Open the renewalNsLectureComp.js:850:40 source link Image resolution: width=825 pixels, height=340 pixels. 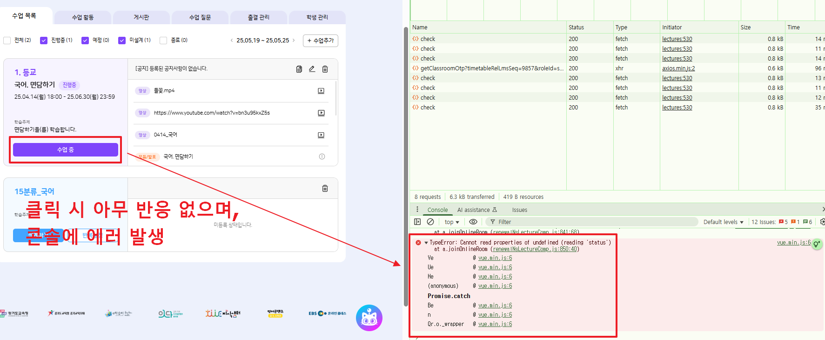[535, 249]
